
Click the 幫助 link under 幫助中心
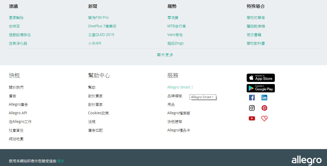point(92,87)
